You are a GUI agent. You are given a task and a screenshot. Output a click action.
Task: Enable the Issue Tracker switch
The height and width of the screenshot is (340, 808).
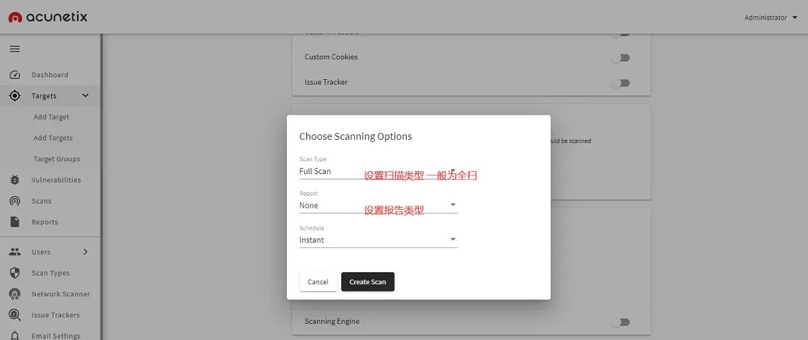619,83
